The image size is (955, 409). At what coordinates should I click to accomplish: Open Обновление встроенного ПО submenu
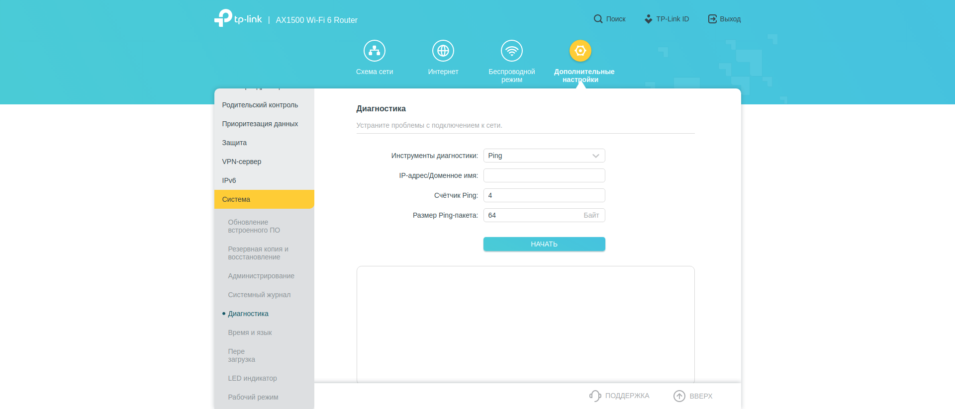254,226
